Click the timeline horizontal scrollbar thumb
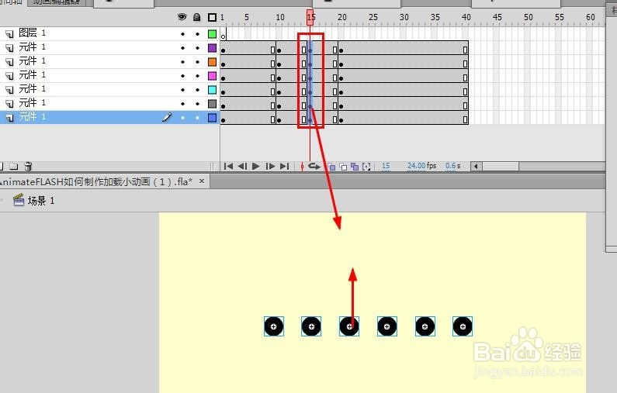 [x=501, y=166]
